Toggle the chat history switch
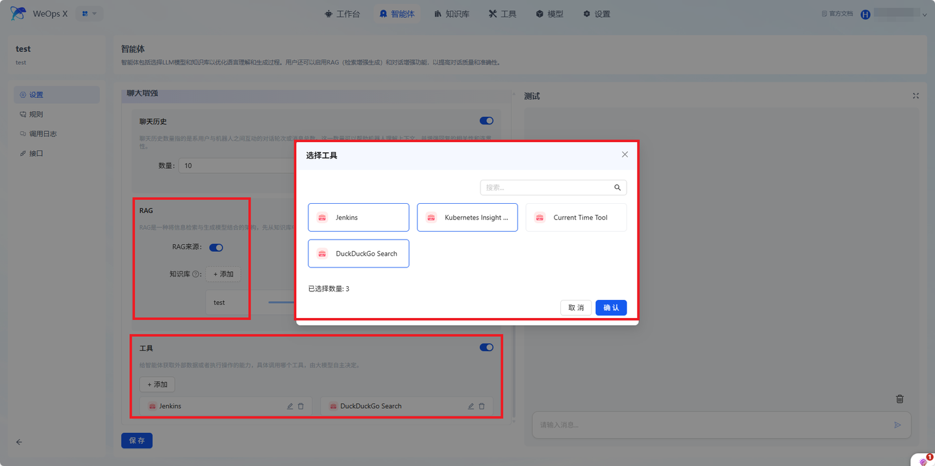This screenshot has height=466, width=935. tap(486, 121)
